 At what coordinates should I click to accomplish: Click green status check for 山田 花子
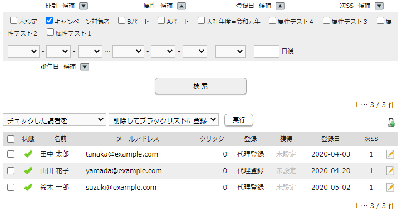pyautogui.click(x=28, y=170)
